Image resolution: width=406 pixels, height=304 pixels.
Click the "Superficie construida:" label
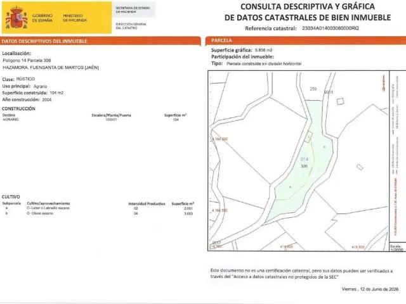coord(25,93)
